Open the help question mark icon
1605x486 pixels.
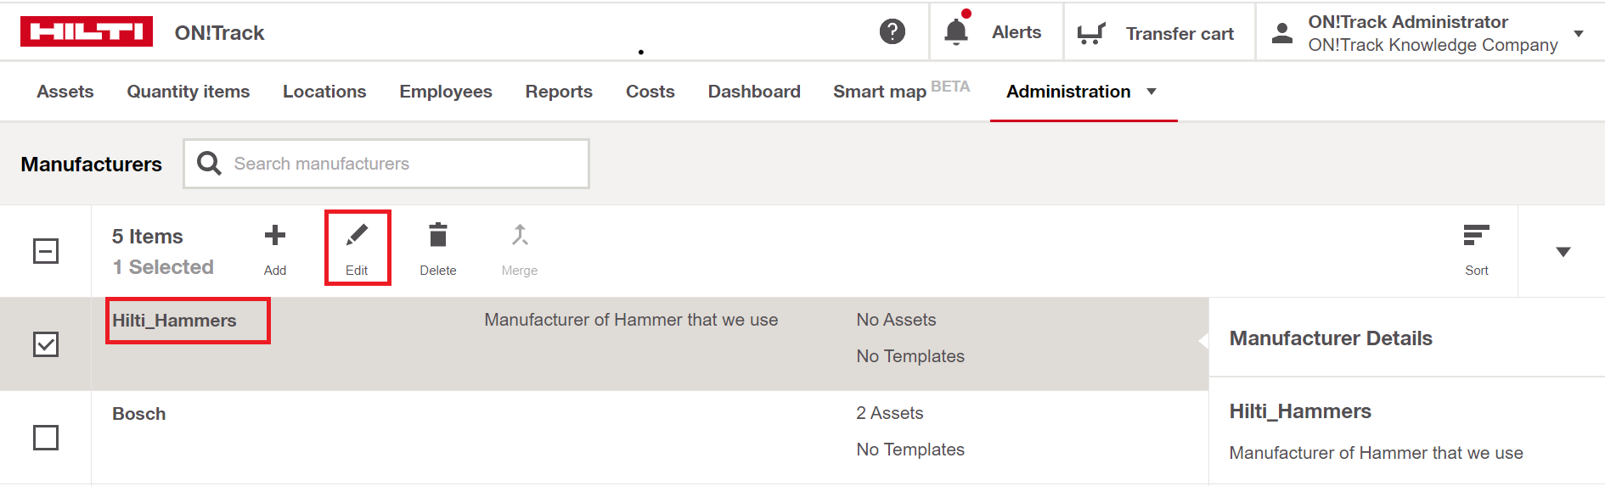pyautogui.click(x=892, y=31)
